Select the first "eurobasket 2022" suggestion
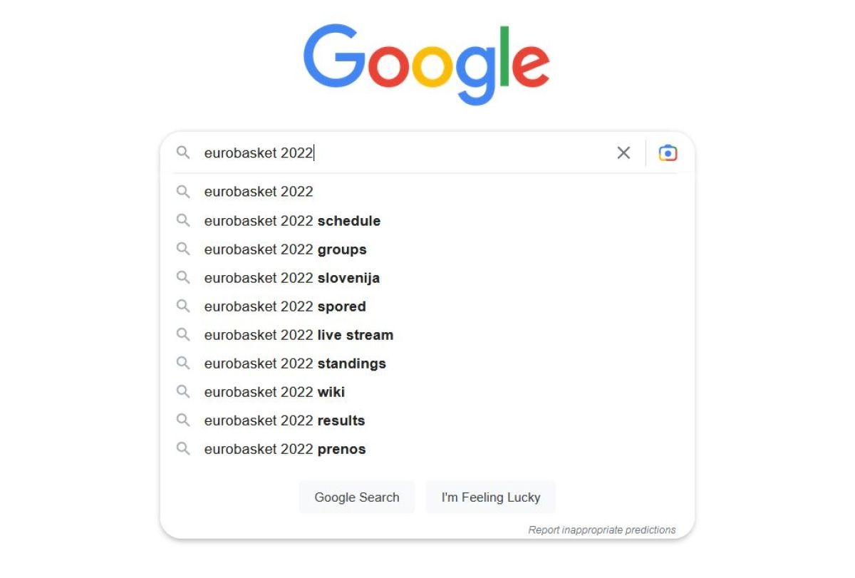Screen dimensions: 855x578 259,192
